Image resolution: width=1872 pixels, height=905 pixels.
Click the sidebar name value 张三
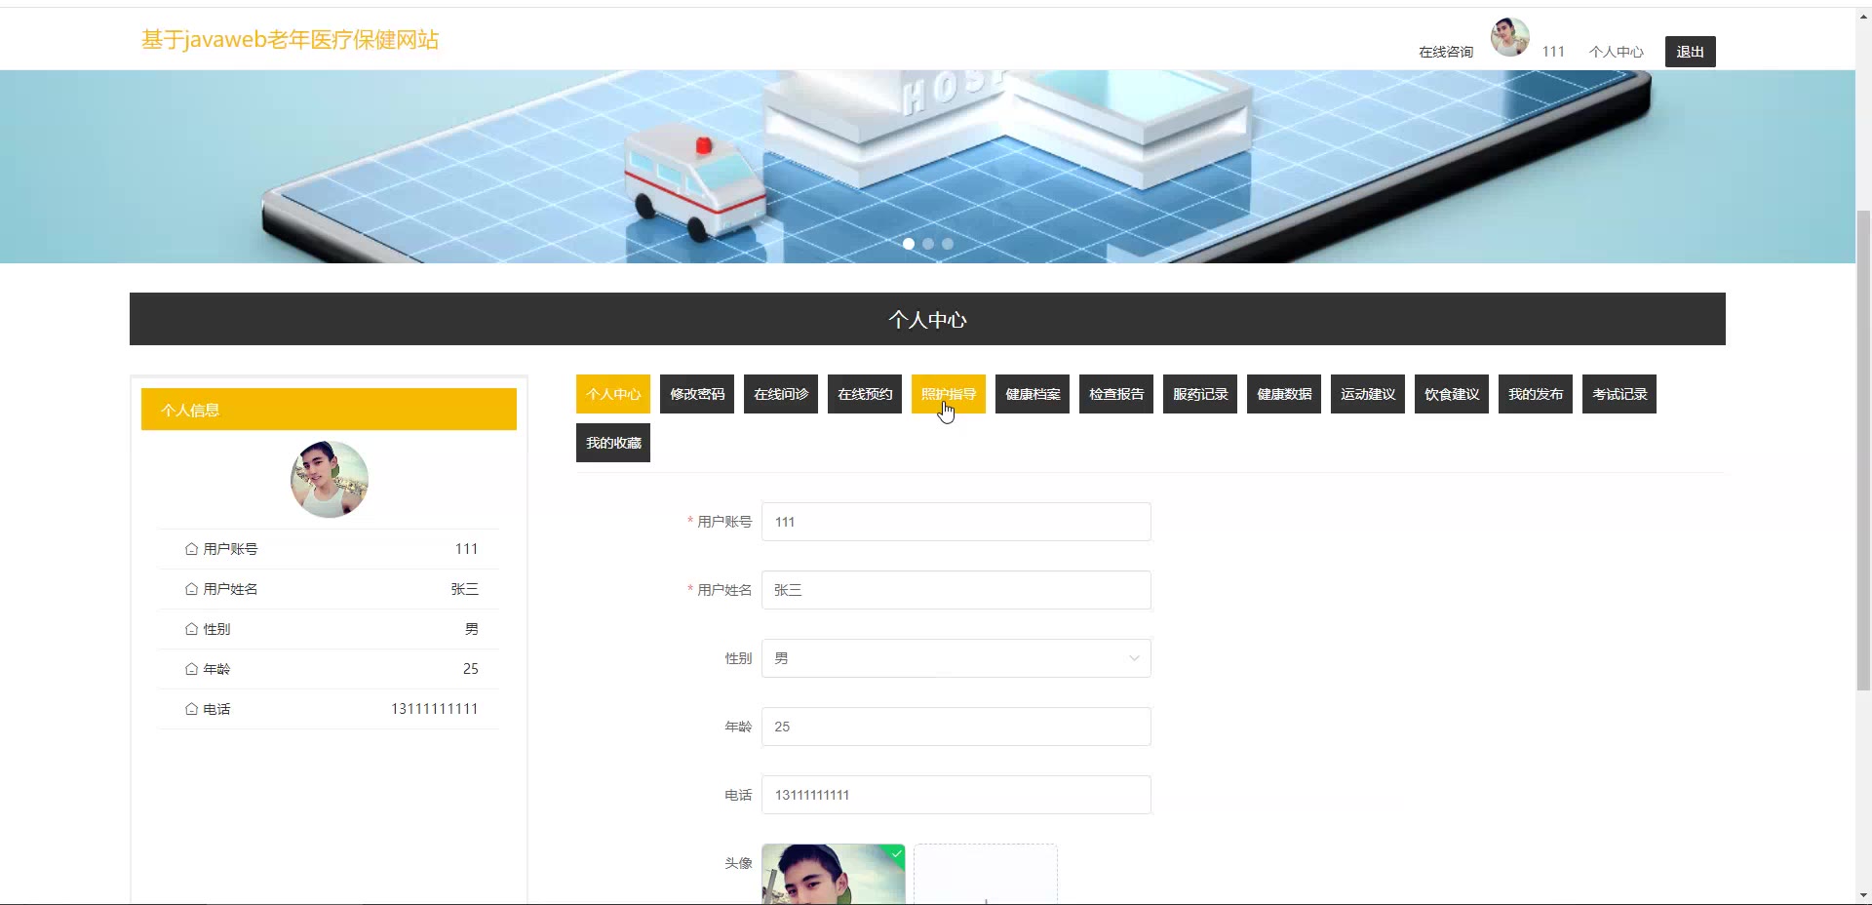click(x=465, y=589)
